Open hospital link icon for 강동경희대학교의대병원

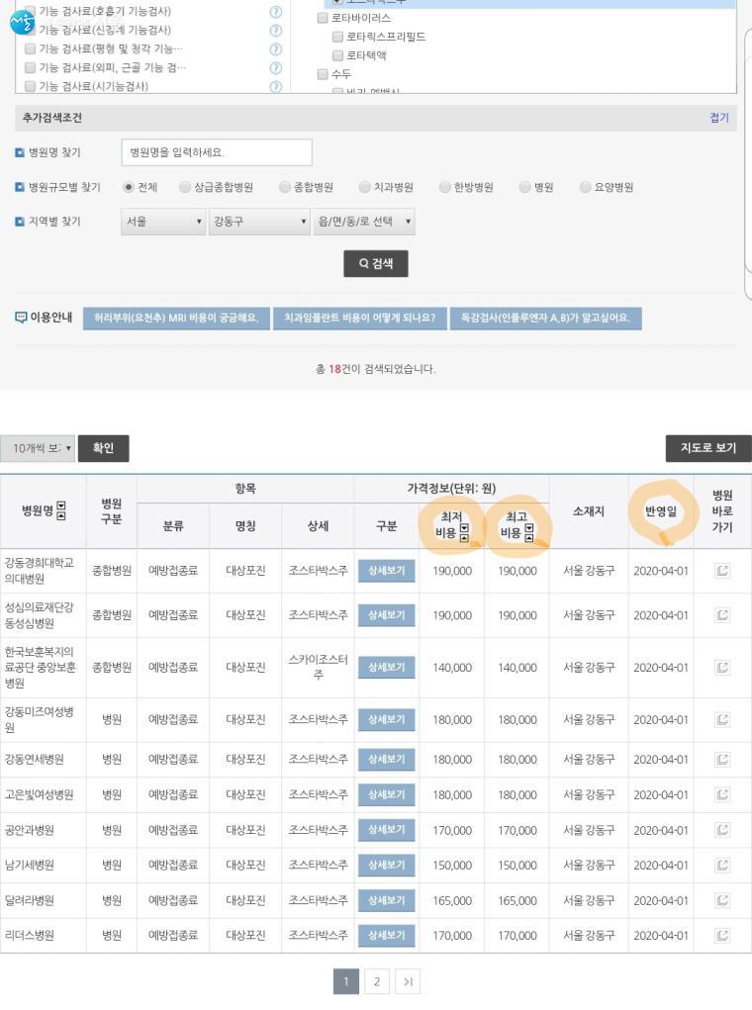coord(722,571)
